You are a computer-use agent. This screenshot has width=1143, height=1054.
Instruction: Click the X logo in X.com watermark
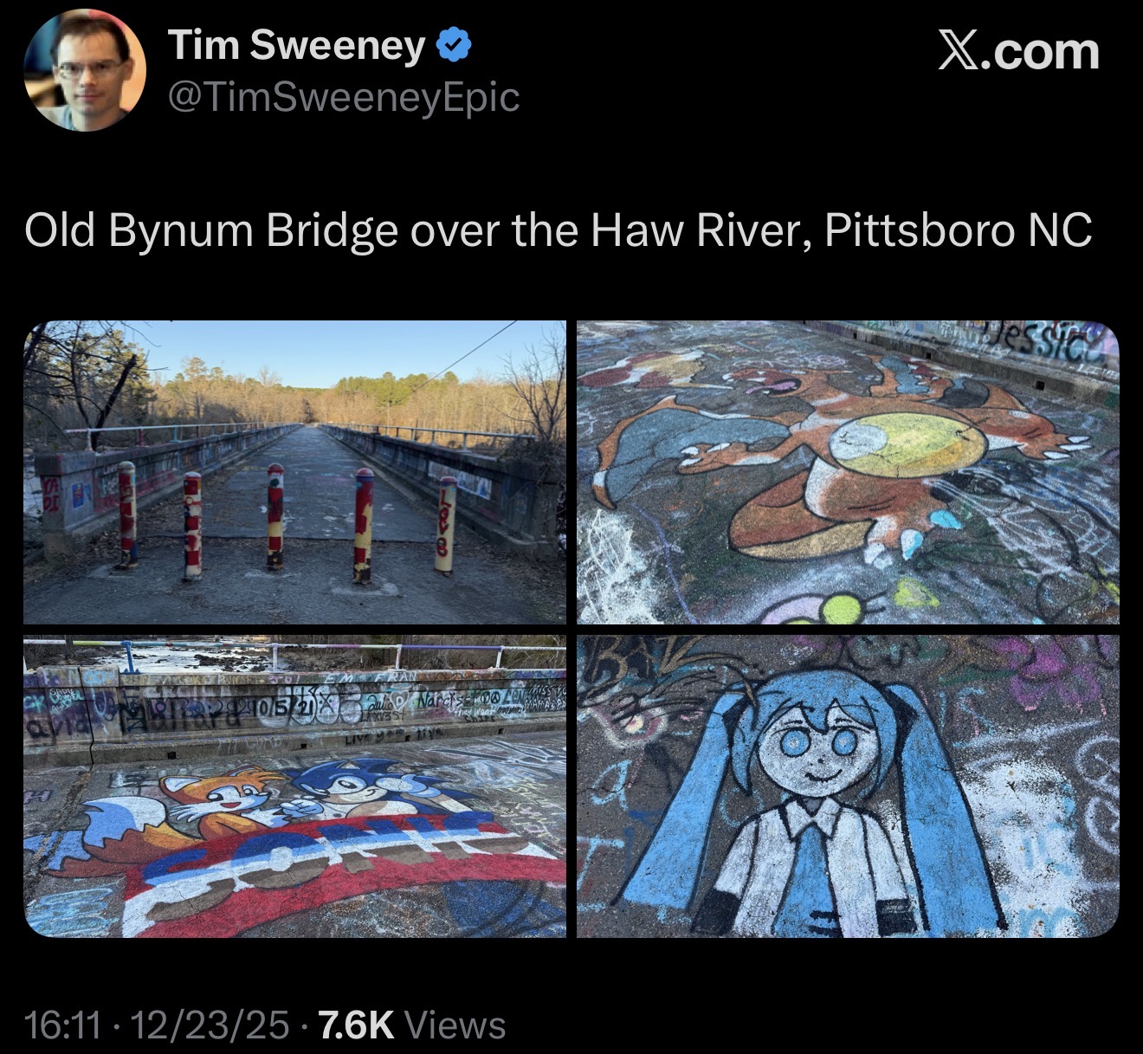pos(961,52)
